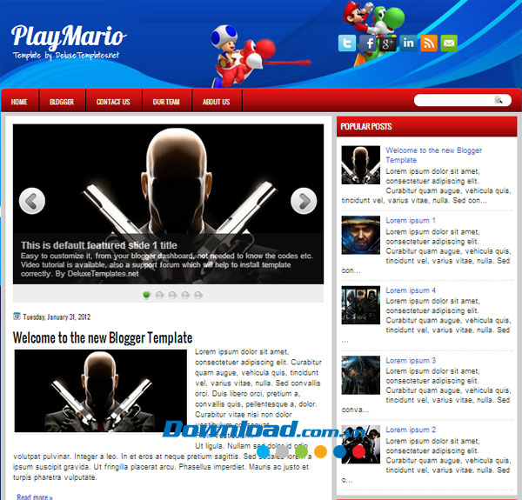This screenshot has height=500, width=522.
Task: Click the main post hitman image
Action: [x=101, y=391]
